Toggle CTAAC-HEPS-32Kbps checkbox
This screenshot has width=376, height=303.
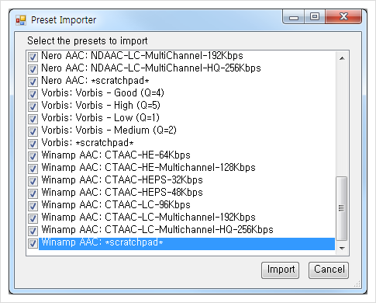tap(33, 181)
